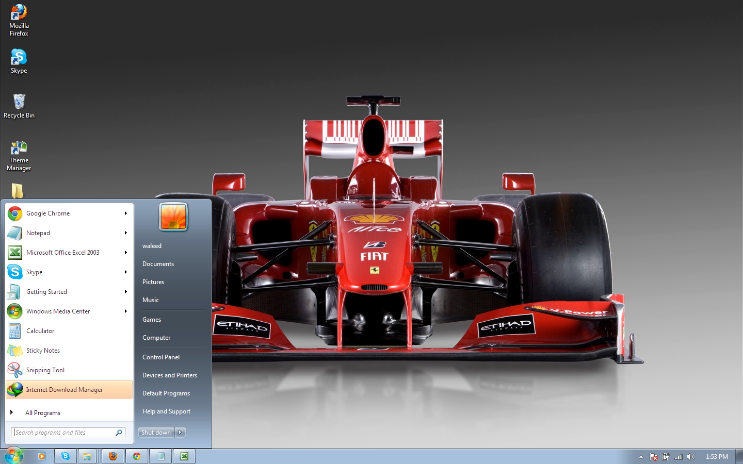Expand Microsoft Office Excel 2003 jump list arrow
Image resolution: width=743 pixels, height=464 pixels.
(125, 253)
